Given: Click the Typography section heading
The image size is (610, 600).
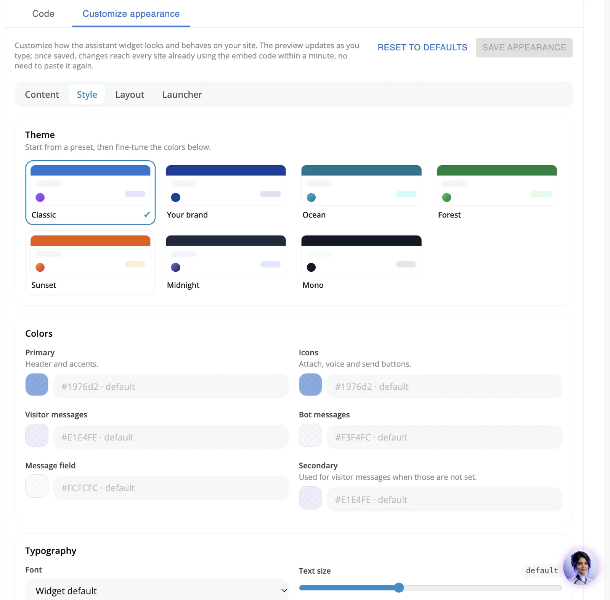Looking at the screenshot, I should [51, 551].
